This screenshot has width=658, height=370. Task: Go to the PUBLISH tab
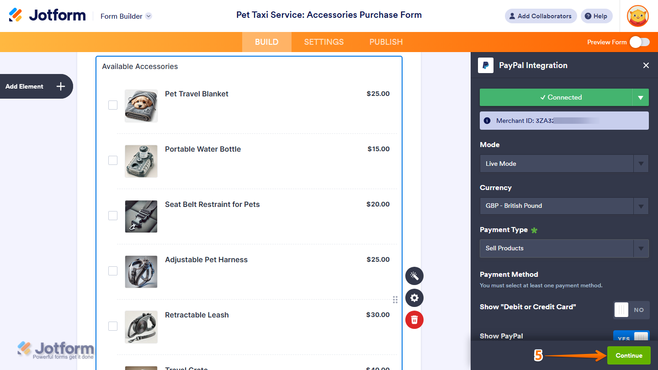[386, 42]
